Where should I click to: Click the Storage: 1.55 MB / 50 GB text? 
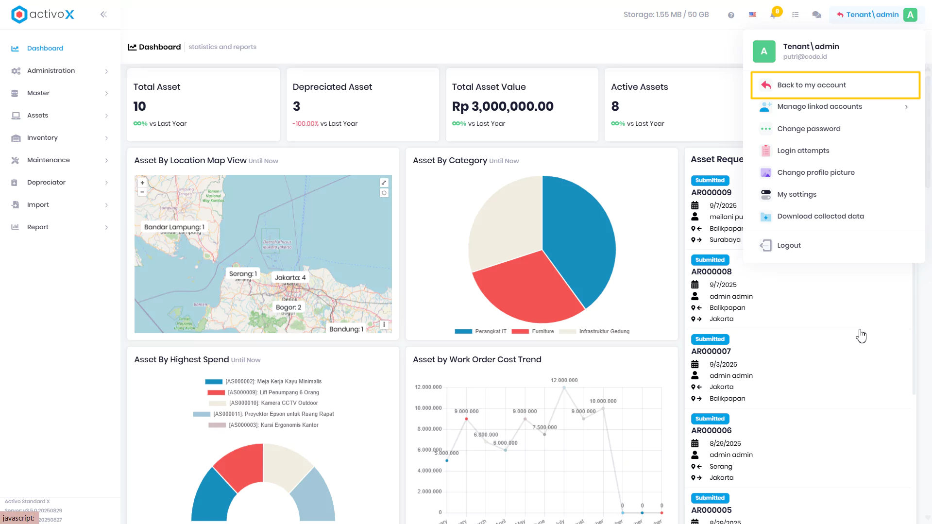666,15
